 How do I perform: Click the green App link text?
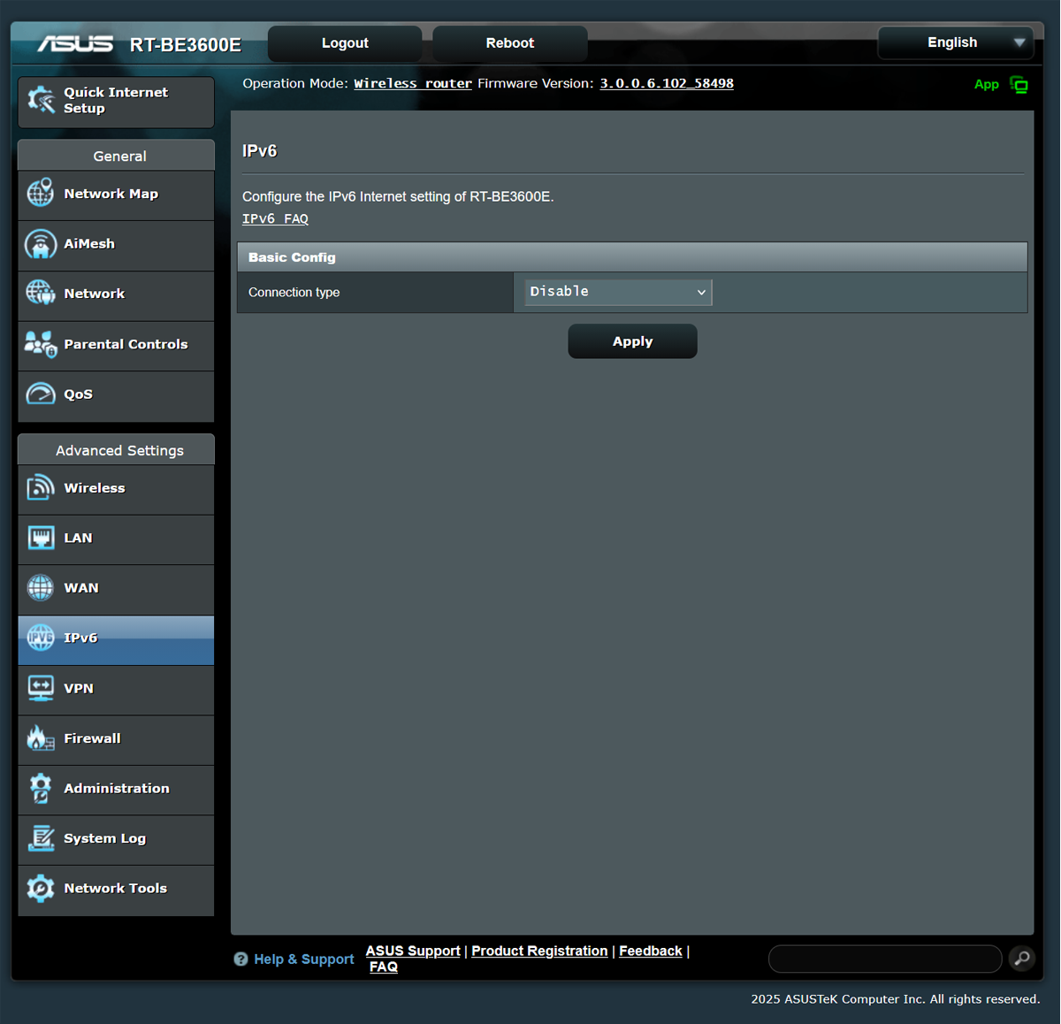pyautogui.click(x=987, y=84)
